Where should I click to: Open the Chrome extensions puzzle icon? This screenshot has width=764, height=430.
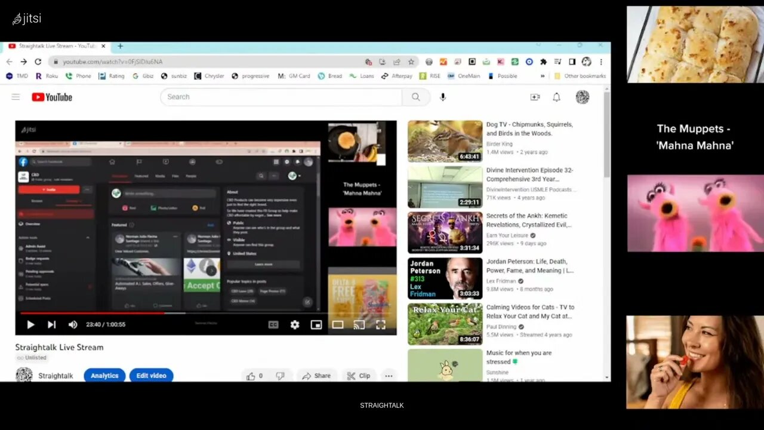[543, 62]
